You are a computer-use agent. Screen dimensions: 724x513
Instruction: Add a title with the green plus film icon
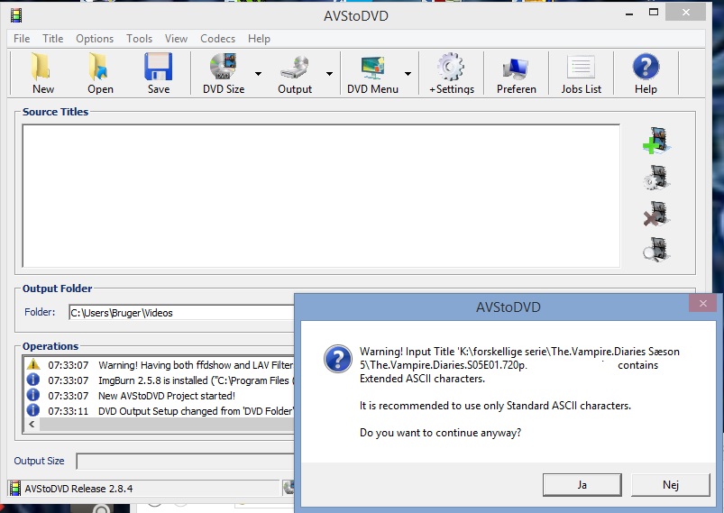656,141
